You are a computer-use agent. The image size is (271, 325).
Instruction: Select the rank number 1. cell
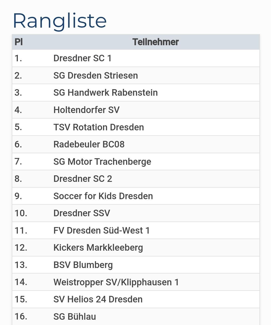[18, 58]
